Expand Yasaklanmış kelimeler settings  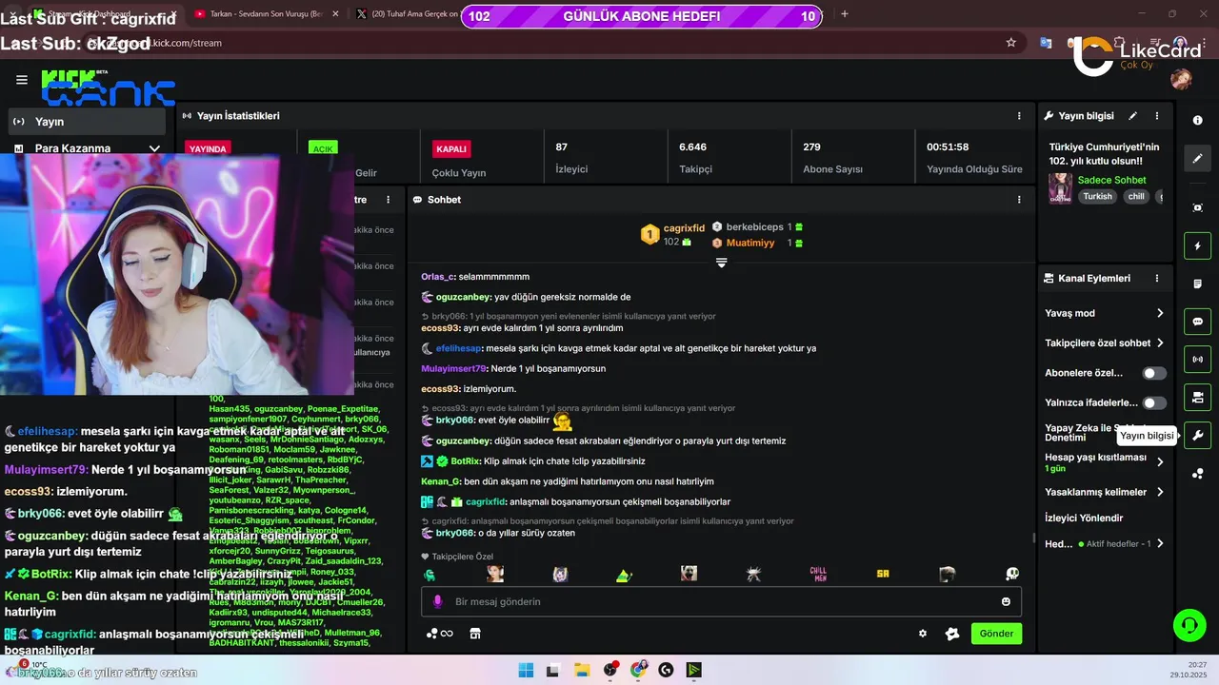click(1105, 492)
